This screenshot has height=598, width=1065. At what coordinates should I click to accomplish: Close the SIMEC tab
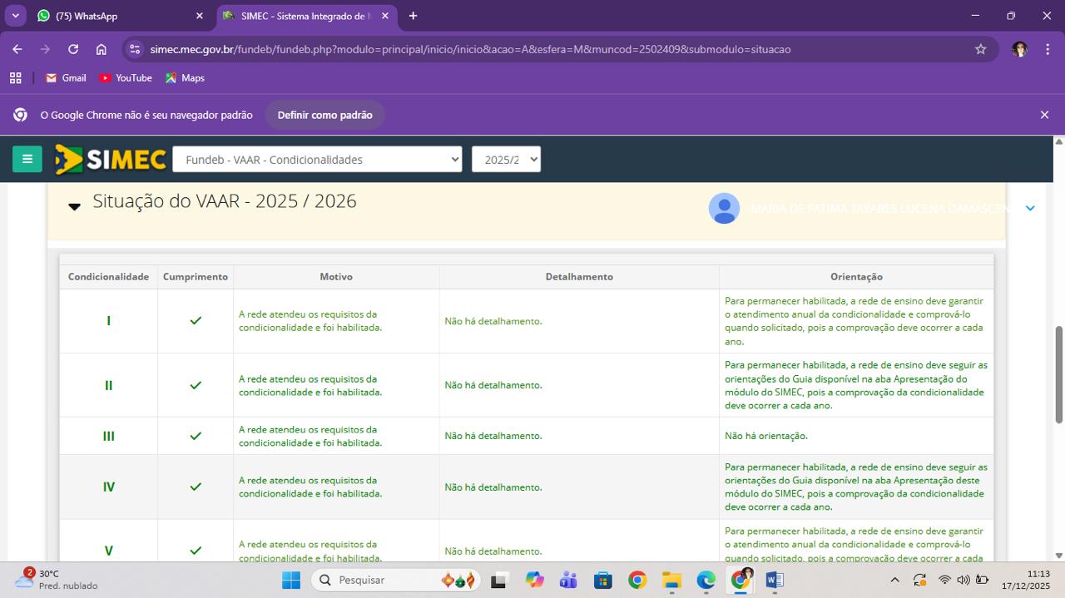384,16
